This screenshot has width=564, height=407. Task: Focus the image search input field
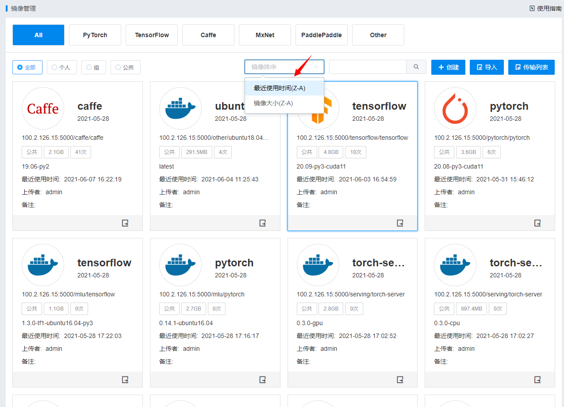(x=368, y=67)
